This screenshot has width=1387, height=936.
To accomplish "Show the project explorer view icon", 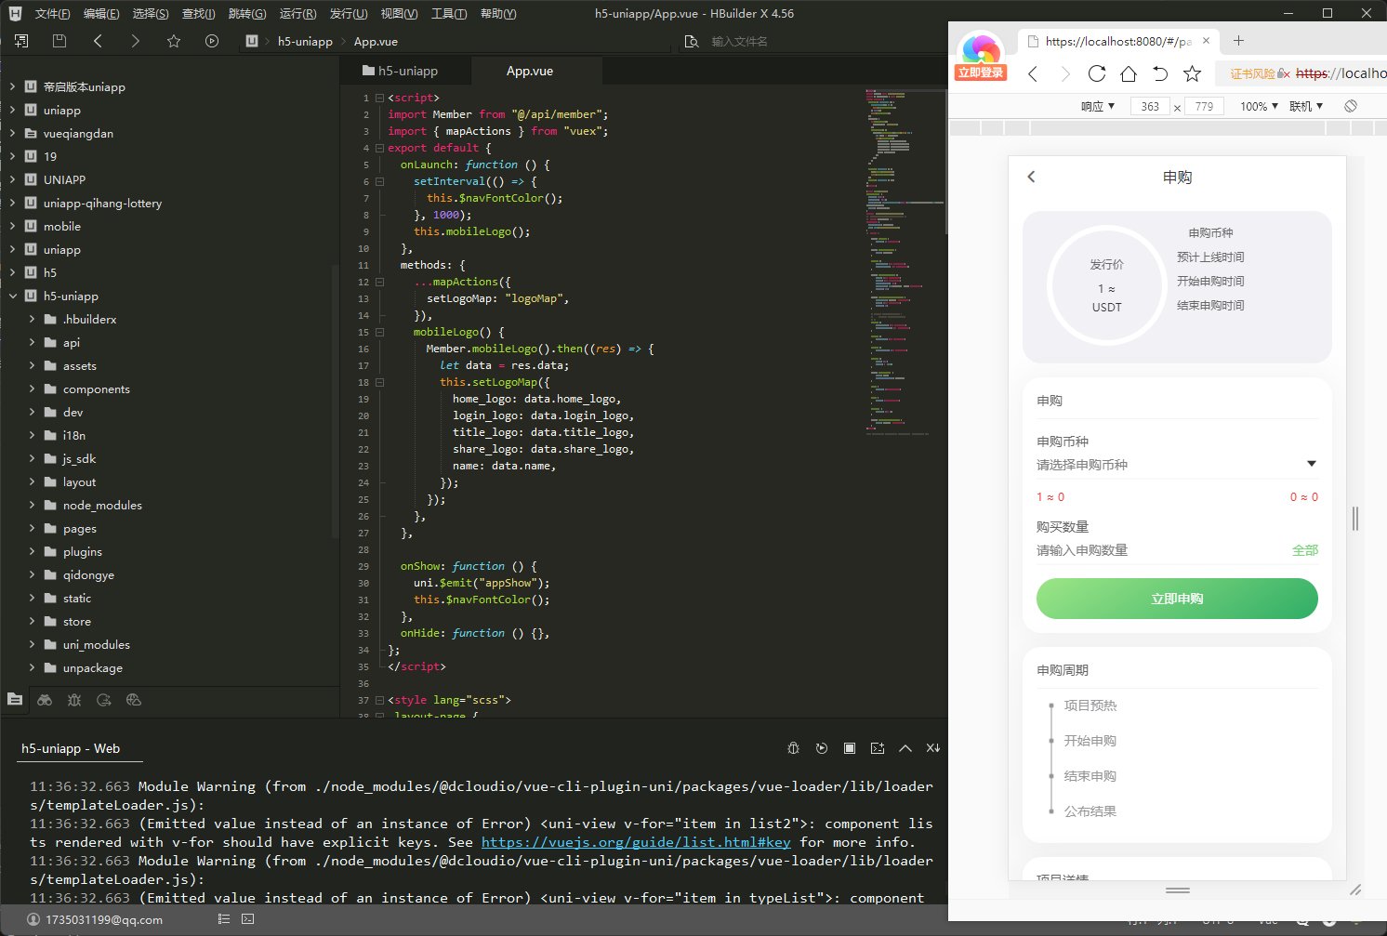I will [15, 699].
